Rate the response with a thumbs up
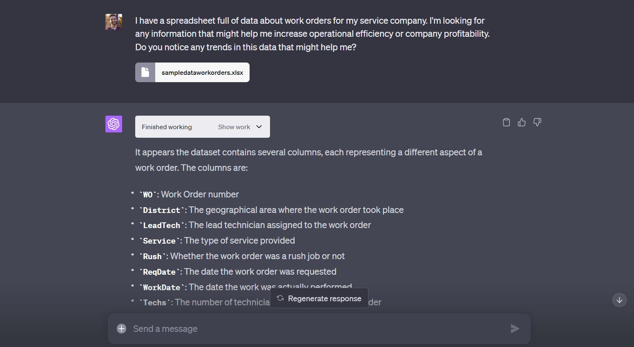Viewport: 634px width, 347px height. click(522, 122)
